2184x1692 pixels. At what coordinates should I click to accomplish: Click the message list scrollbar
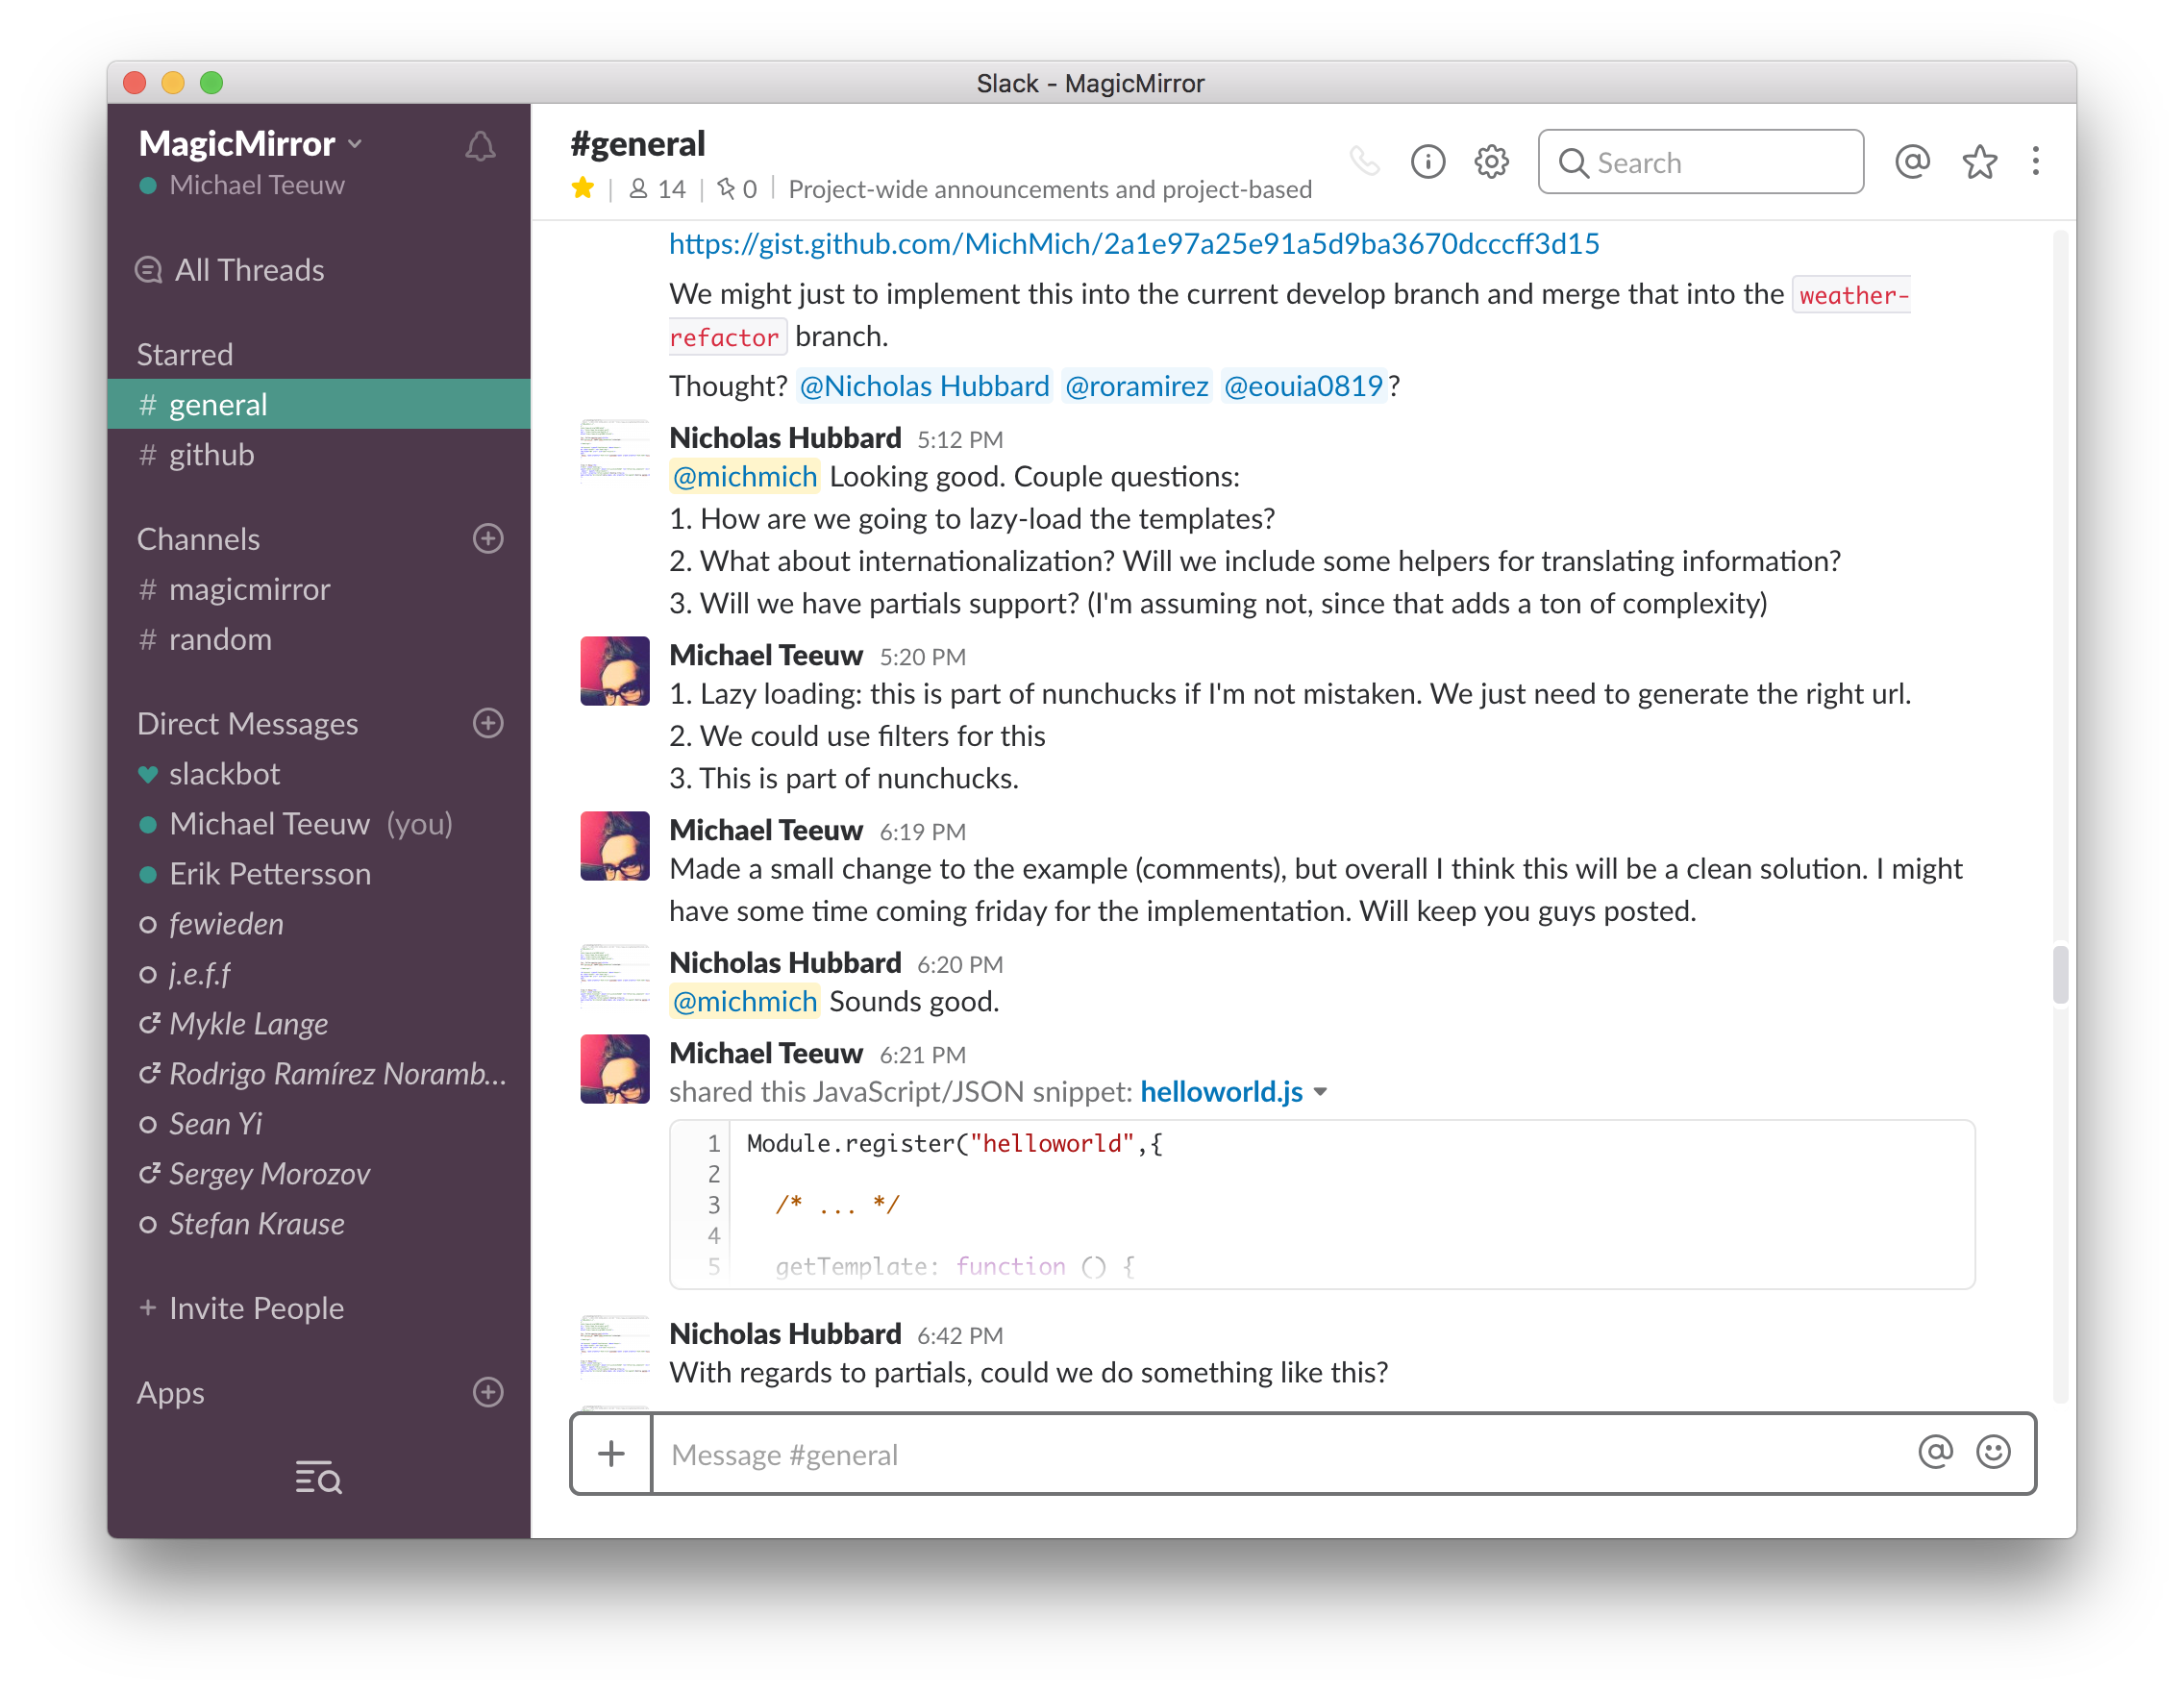[x=2059, y=974]
